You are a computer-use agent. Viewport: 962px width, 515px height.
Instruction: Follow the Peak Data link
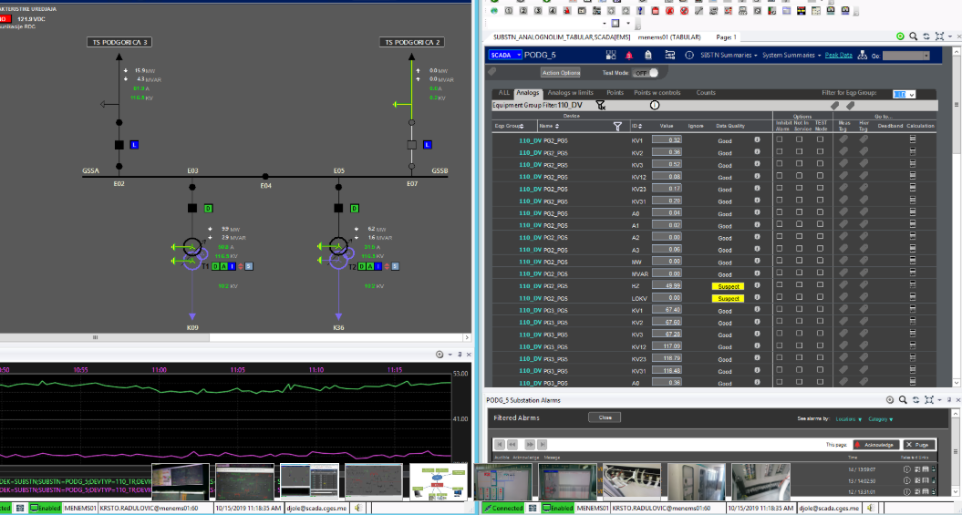[839, 56]
